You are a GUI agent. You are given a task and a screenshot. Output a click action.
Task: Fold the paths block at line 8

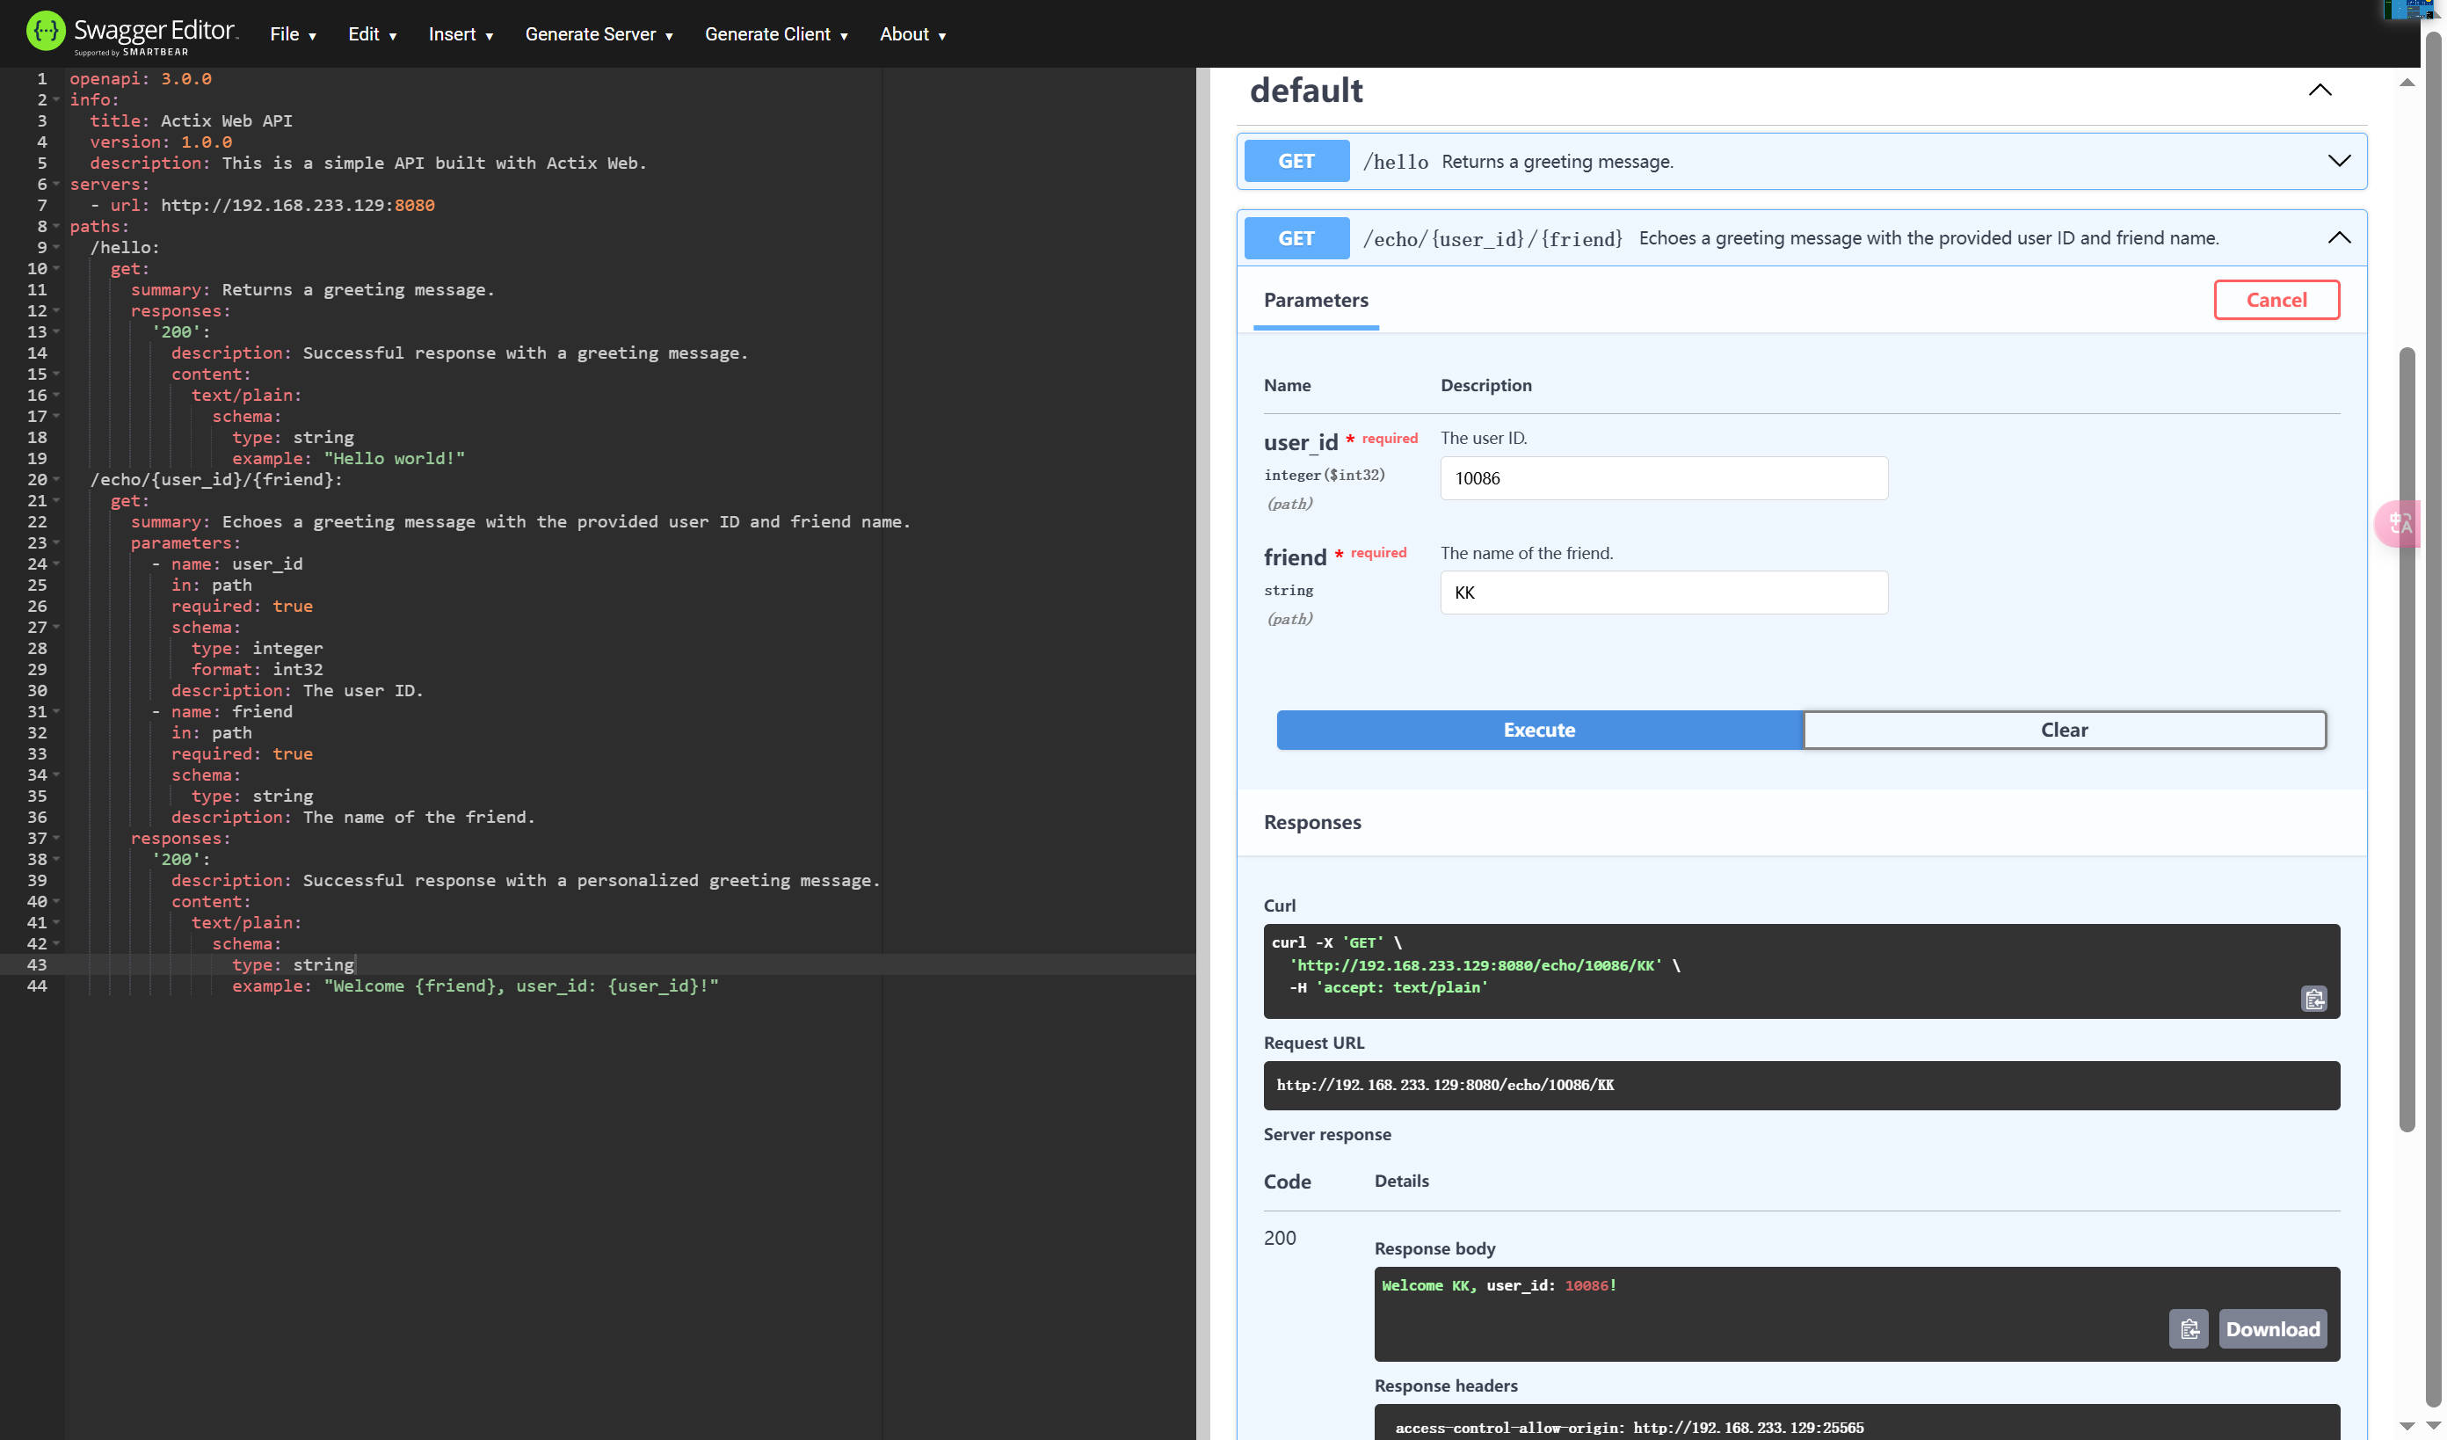click(56, 226)
